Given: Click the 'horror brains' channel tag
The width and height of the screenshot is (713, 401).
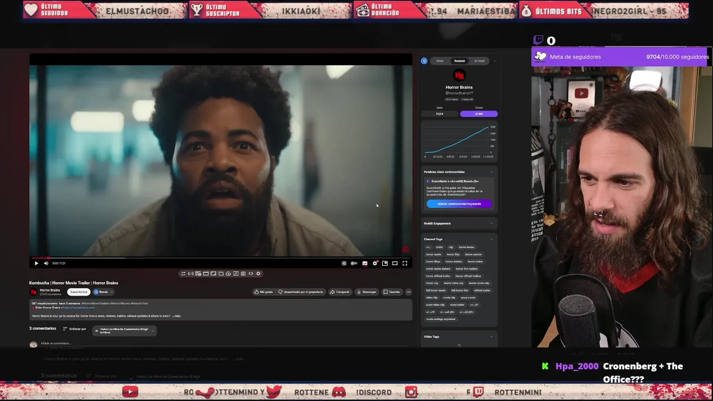Looking at the screenshot, I should tap(466, 247).
